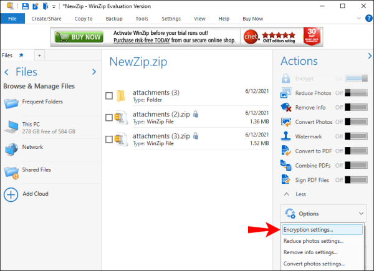Viewport: 374px width, 271px height.
Task: Click the 30 day money back badge
Action: click(312, 36)
